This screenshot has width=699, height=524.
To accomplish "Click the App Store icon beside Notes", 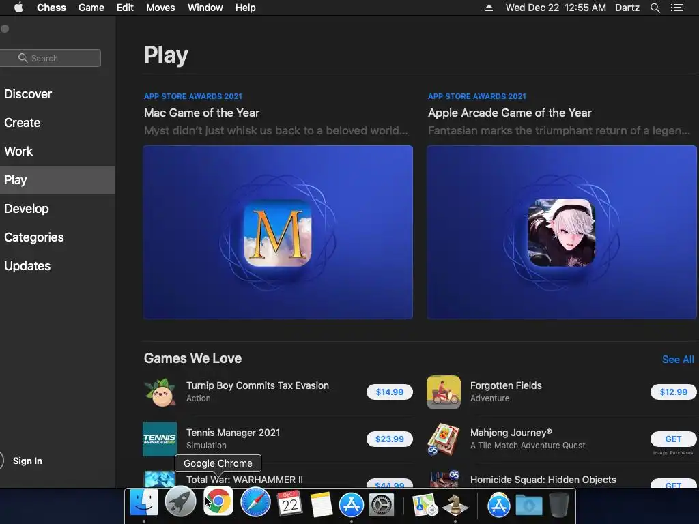I will [x=352, y=504].
